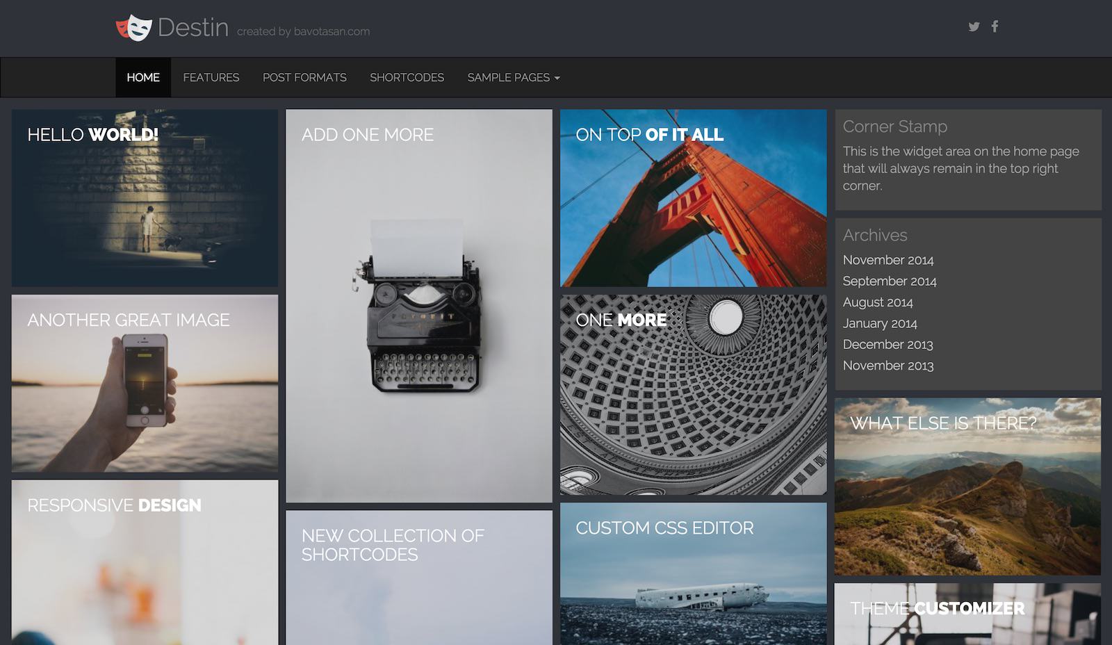Open the typewriter Add One More post
The width and height of the screenshot is (1112, 645).
click(418, 306)
